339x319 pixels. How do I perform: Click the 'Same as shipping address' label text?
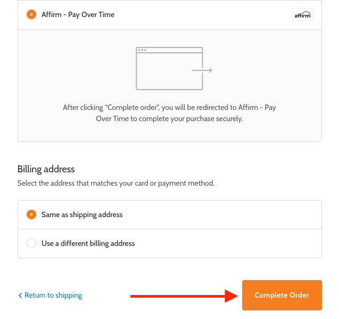pyautogui.click(x=82, y=215)
